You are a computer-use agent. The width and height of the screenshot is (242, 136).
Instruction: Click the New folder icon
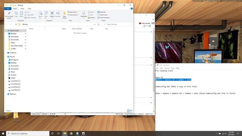coord(65,14)
